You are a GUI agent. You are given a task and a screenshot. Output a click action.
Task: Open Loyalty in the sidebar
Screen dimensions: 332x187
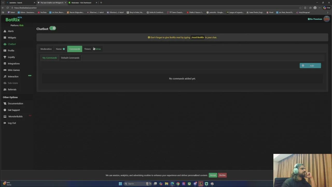pos(9,57)
